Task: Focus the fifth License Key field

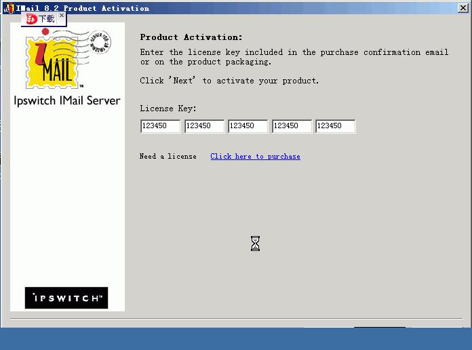Action: [336, 126]
